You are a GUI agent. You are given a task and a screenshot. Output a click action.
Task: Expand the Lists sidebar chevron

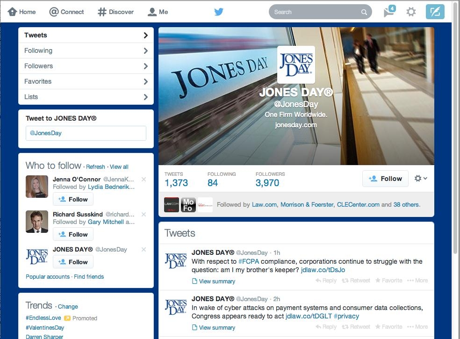click(145, 97)
